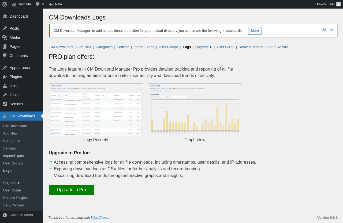Click the New plus icon
The image size is (343, 223).
51,4
